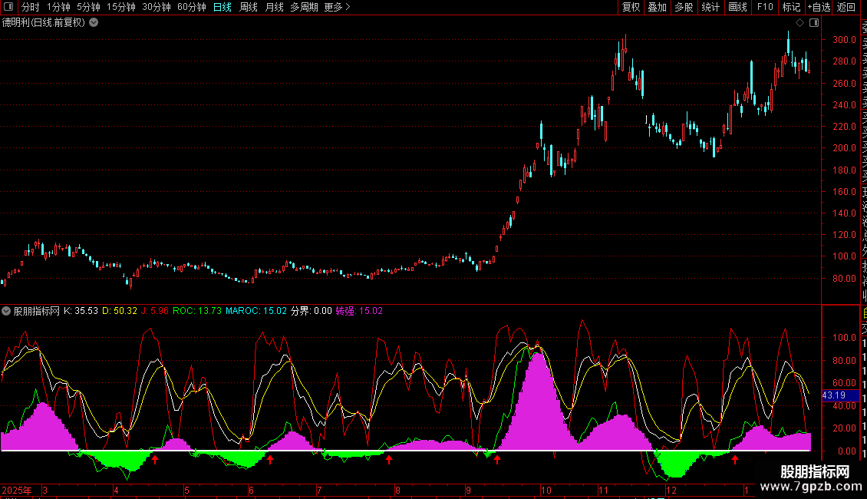Switch to the 日线 daily period
The height and width of the screenshot is (499, 867).
[x=222, y=7]
